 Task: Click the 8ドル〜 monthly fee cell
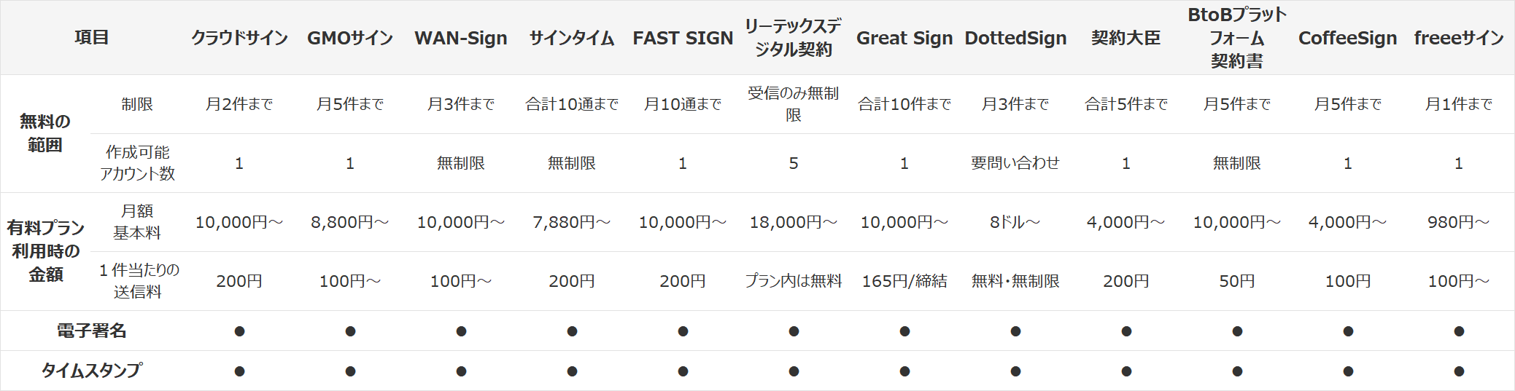1015,222
